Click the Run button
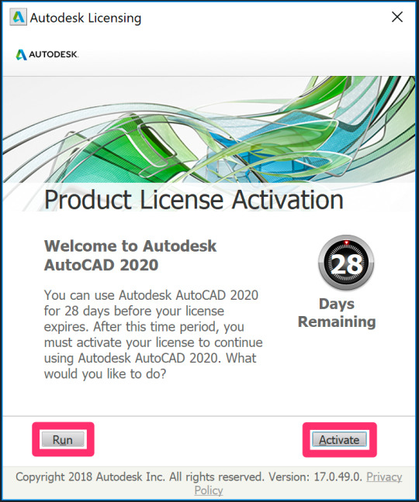 click(63, 439)
